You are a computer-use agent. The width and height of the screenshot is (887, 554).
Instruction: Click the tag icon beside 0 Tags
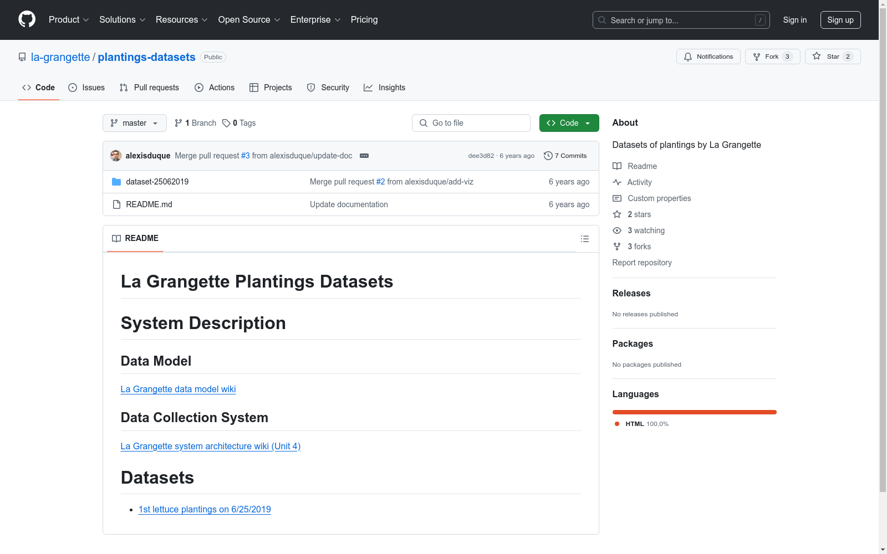[x=226, y=123]
